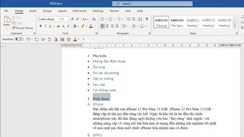Click the text highlight color button

pos(83,26)
